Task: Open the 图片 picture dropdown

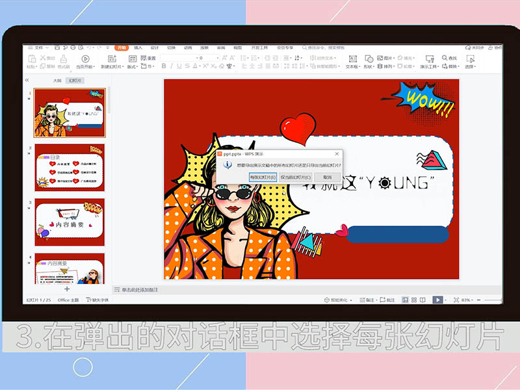Action: click(x=386, y=58)
